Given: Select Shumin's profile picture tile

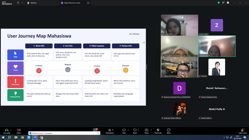Looking at the screenshot, I should point(217,67).
